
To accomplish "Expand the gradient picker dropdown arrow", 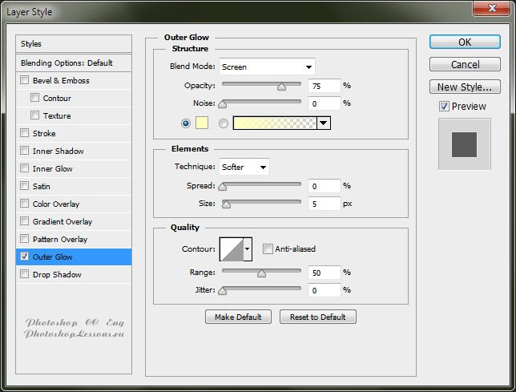I will tap(323, 123).
